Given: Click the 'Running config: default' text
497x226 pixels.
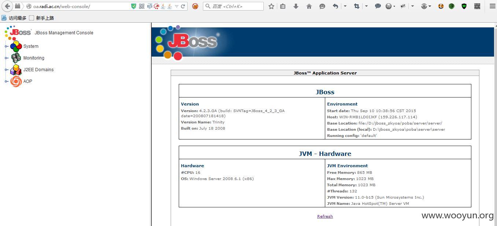Looking at the screenshot, I should coord(352,135).
